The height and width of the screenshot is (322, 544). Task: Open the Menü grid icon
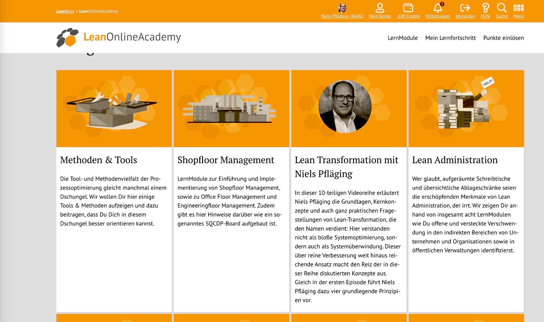coord(518,8)
